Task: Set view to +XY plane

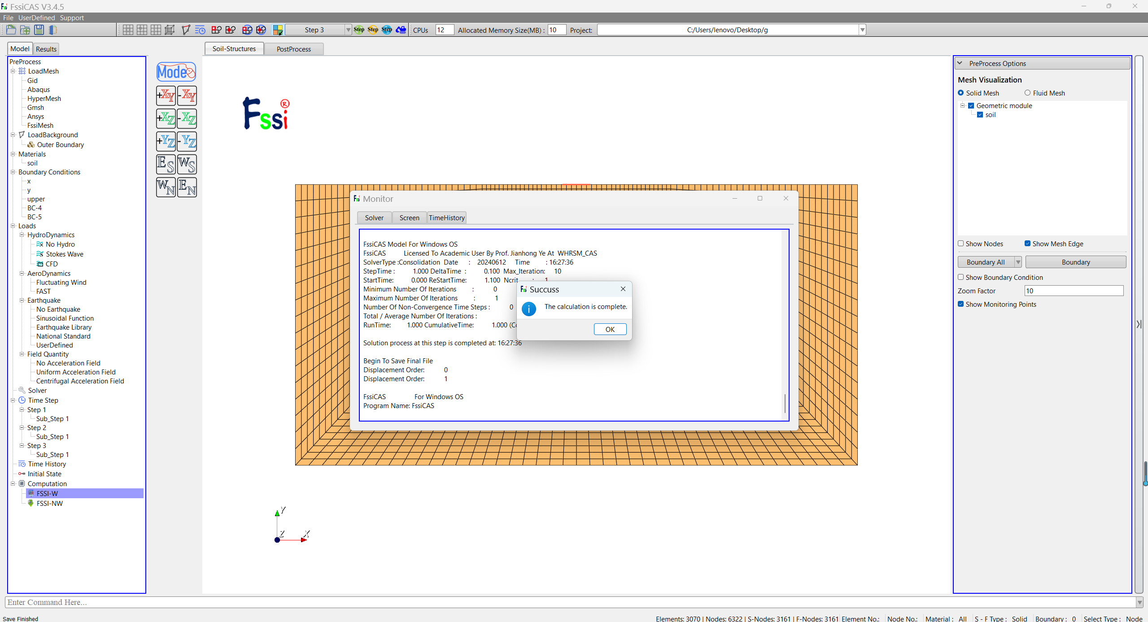Action: [166, 96]
